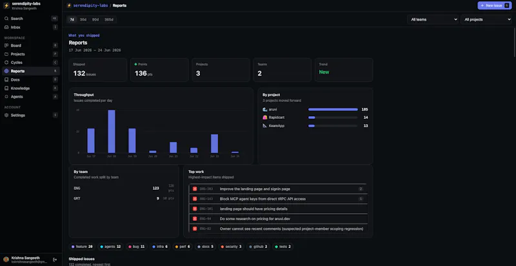Click Krishna Sangeeth's avatar at bottom

click(x=6, y=260)
